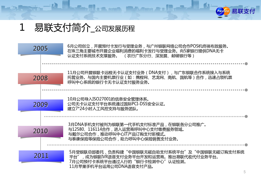The image size is (261, 180).
Task: Click the line starting "与泰康保险"
Action: (x=123, y=139)
